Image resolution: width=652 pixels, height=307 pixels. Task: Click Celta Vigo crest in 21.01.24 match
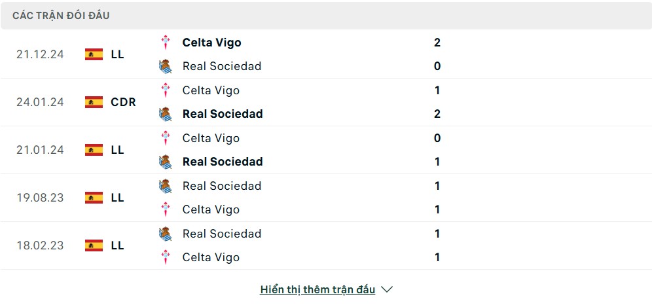[x=166, y=138]
